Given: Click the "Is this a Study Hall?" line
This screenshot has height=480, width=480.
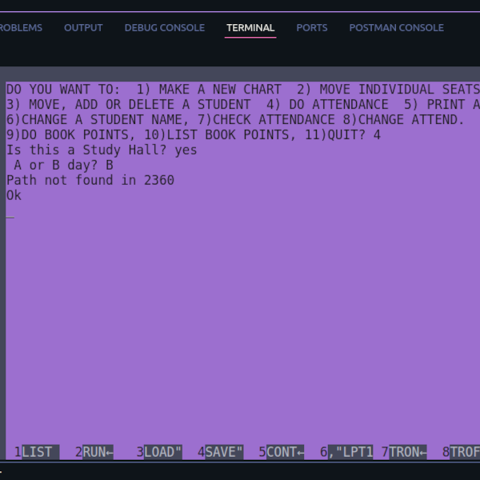Looking at the screenshot, I should [101, 150].
